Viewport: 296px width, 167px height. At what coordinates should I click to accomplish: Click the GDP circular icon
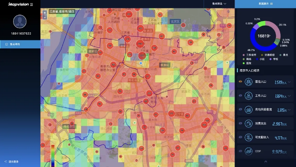point(249,151)
